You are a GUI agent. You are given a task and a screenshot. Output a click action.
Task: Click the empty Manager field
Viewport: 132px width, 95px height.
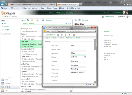(78, 77)
